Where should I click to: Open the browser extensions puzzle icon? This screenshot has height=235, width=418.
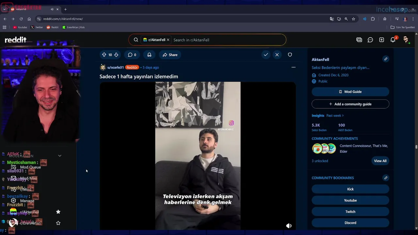coord(373,19)
